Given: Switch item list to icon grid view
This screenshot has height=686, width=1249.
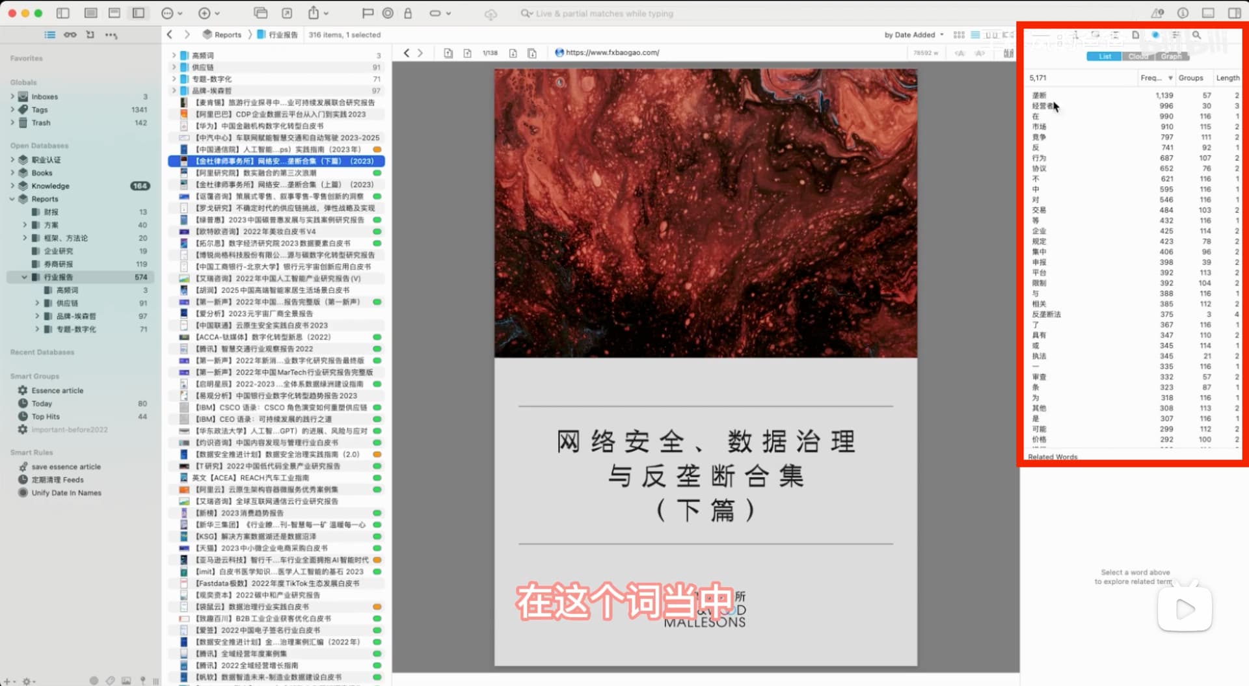Looking at the screenshot, I should [958, 34].
